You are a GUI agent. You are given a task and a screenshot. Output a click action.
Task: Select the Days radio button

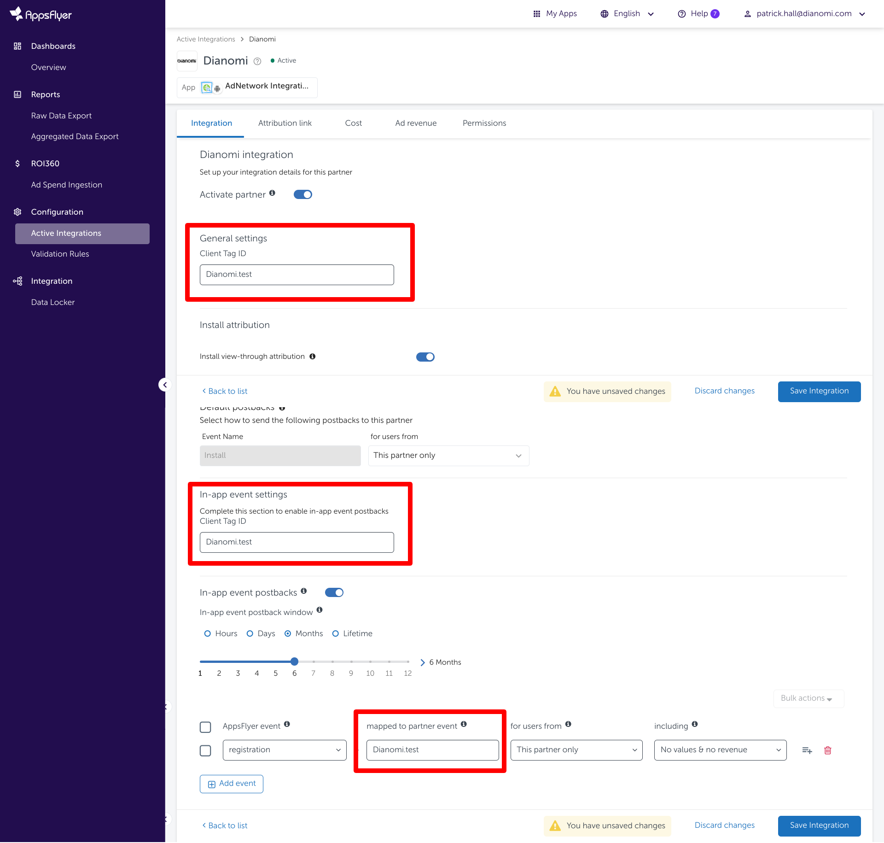pyautogui.click(x=250, y=634)
